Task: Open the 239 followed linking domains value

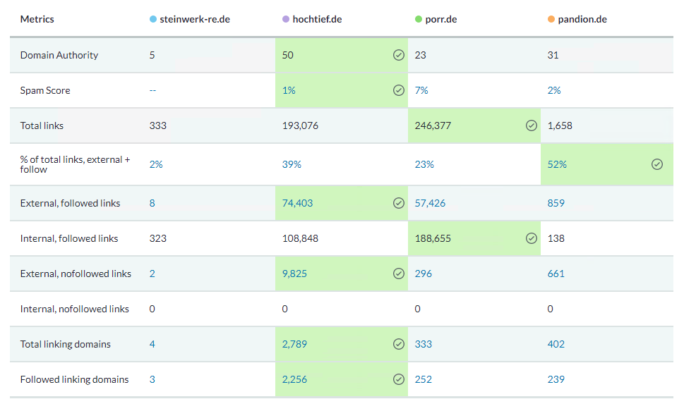Action: [556, 379]
